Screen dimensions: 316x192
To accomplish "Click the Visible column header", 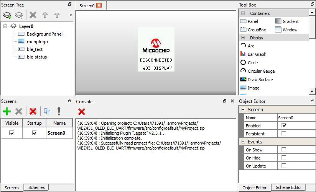I will click(x=12, y=123).
